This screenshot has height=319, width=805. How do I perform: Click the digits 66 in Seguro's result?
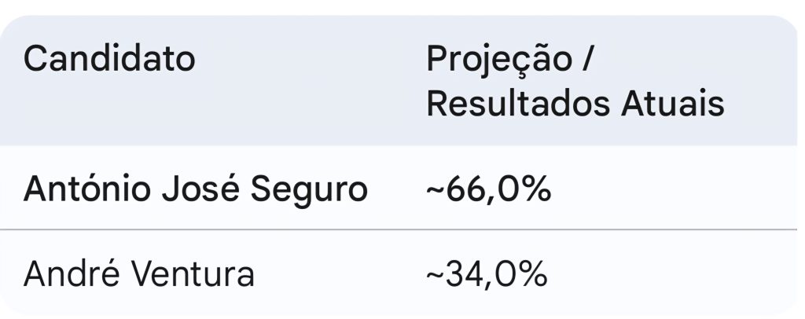463,190
